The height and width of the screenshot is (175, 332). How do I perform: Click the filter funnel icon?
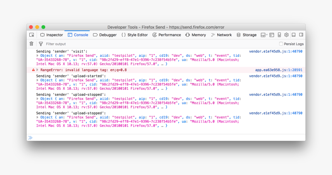tap(41, 44)
